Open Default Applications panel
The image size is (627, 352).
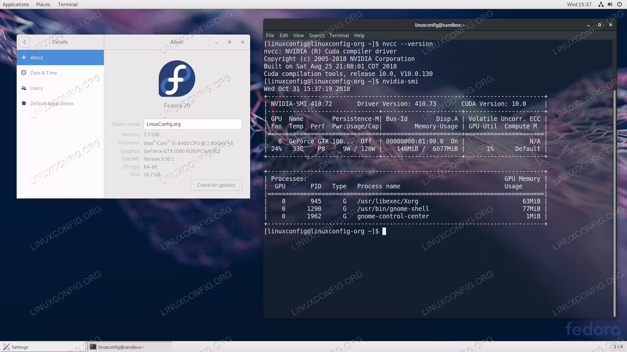(60, 103)
